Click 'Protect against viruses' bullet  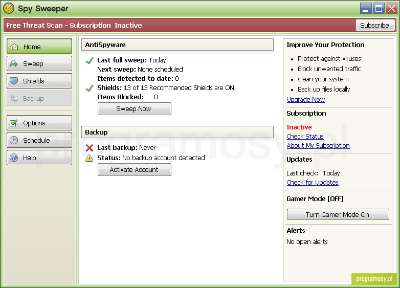click(x=329, y=59)
